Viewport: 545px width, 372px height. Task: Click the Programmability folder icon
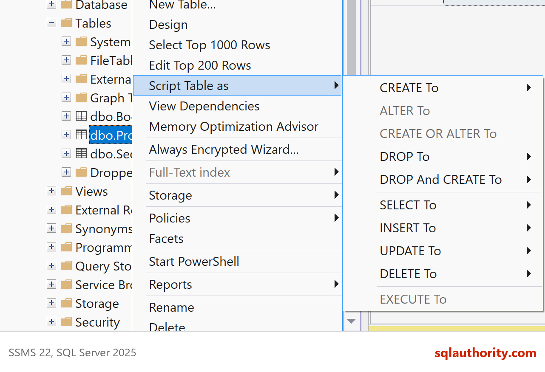click(66, 247)
